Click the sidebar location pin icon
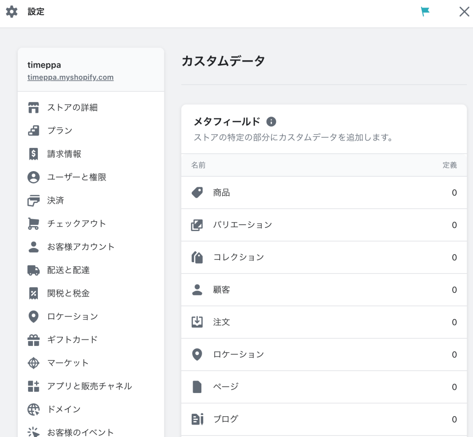Image resolution: width=473 pixels, height=437 pixels. click(33, 316)
